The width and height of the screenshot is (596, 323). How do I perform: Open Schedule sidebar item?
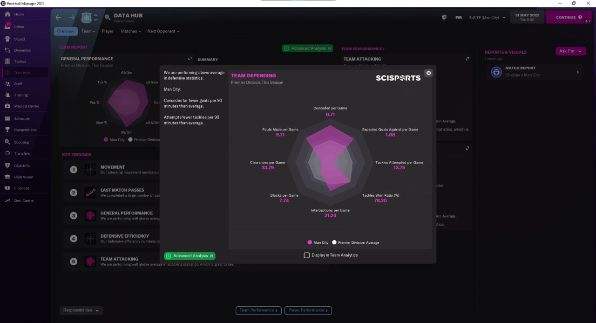click(21, 119)
